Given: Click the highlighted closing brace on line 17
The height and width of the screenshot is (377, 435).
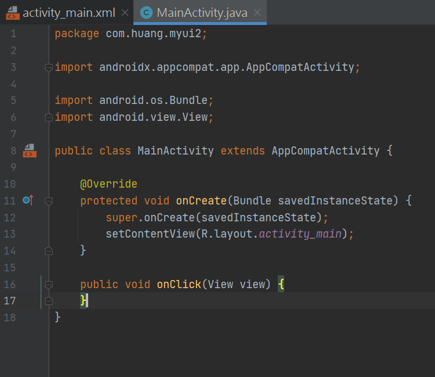Looking at the screenshot, I should (83, 300).
